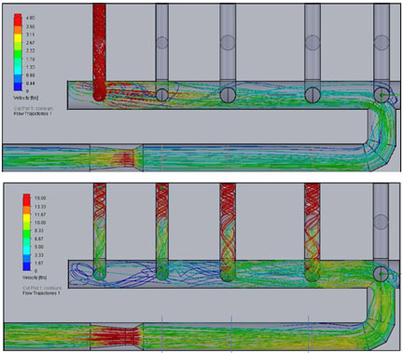403x353 pixels.
Task: Select the leftmost blue vertical marker line
Action: click(161, 333)
